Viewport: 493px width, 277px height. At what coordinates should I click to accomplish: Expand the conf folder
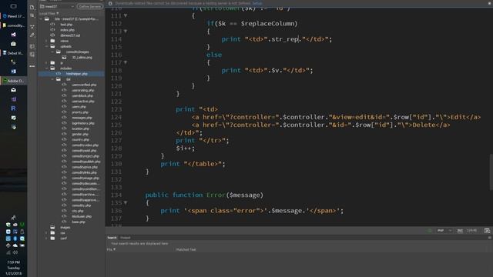(x=46, y=239)
